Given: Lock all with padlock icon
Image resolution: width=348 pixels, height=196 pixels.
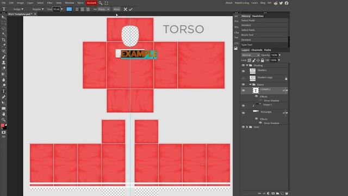Looking at the screenshot, I should (262, 60).
